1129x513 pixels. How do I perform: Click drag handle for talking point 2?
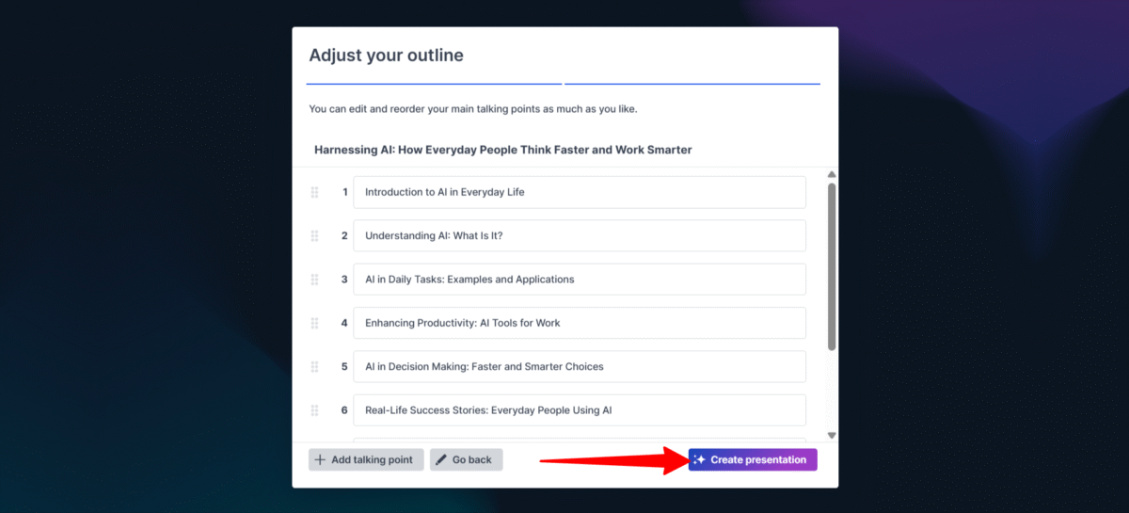(315, 235)
